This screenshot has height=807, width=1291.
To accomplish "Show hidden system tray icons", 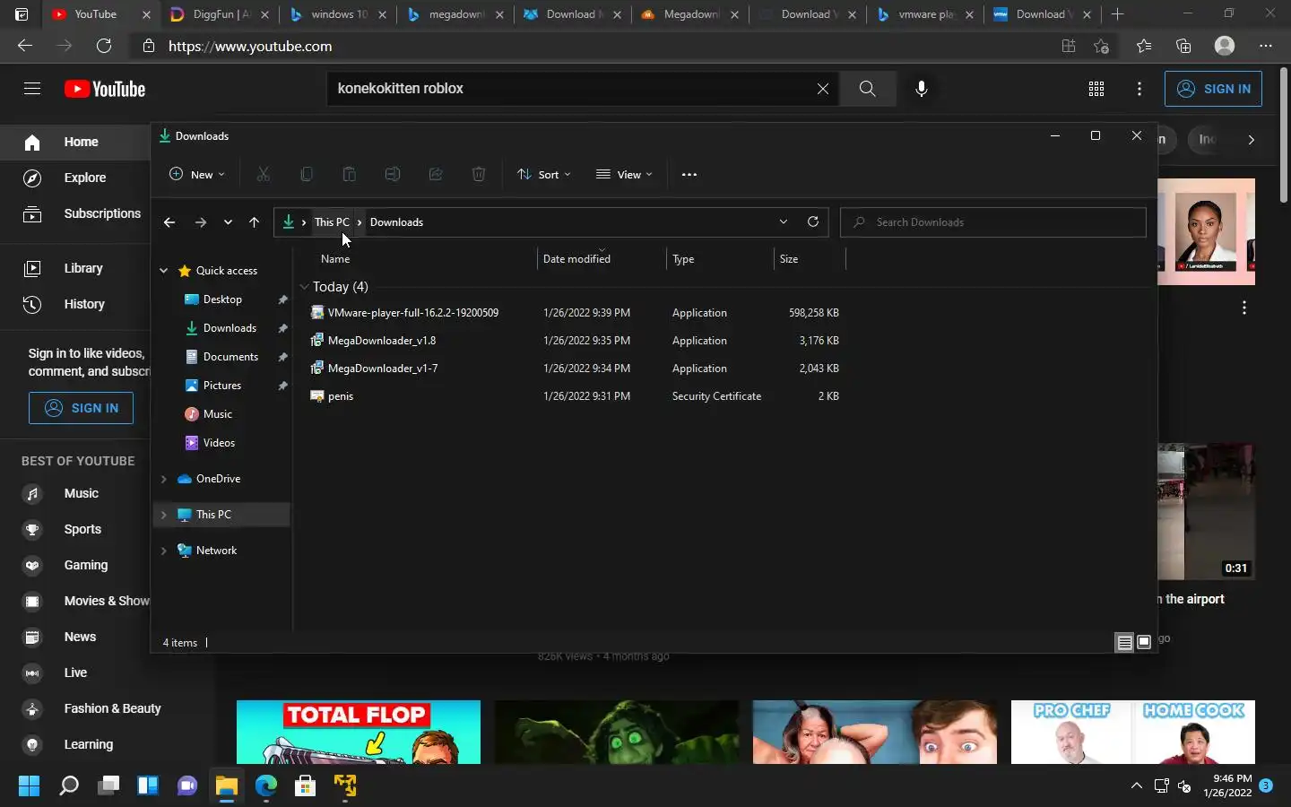I will (x=1137, y=786).
